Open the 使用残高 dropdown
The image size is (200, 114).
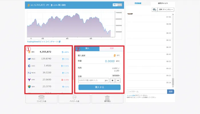(x=116, y=76)
